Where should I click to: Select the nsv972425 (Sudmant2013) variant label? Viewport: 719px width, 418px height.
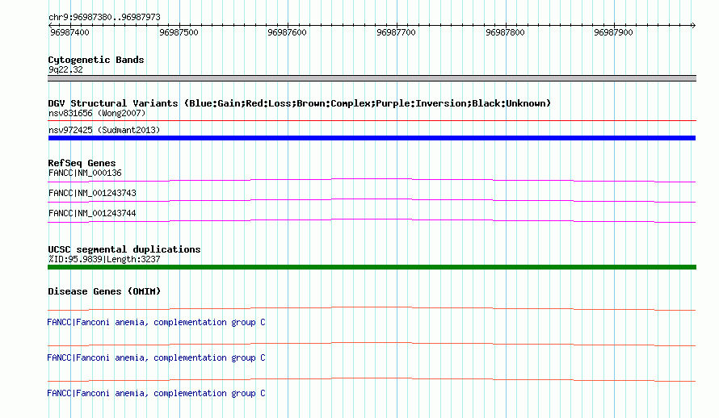coord(104,130)
